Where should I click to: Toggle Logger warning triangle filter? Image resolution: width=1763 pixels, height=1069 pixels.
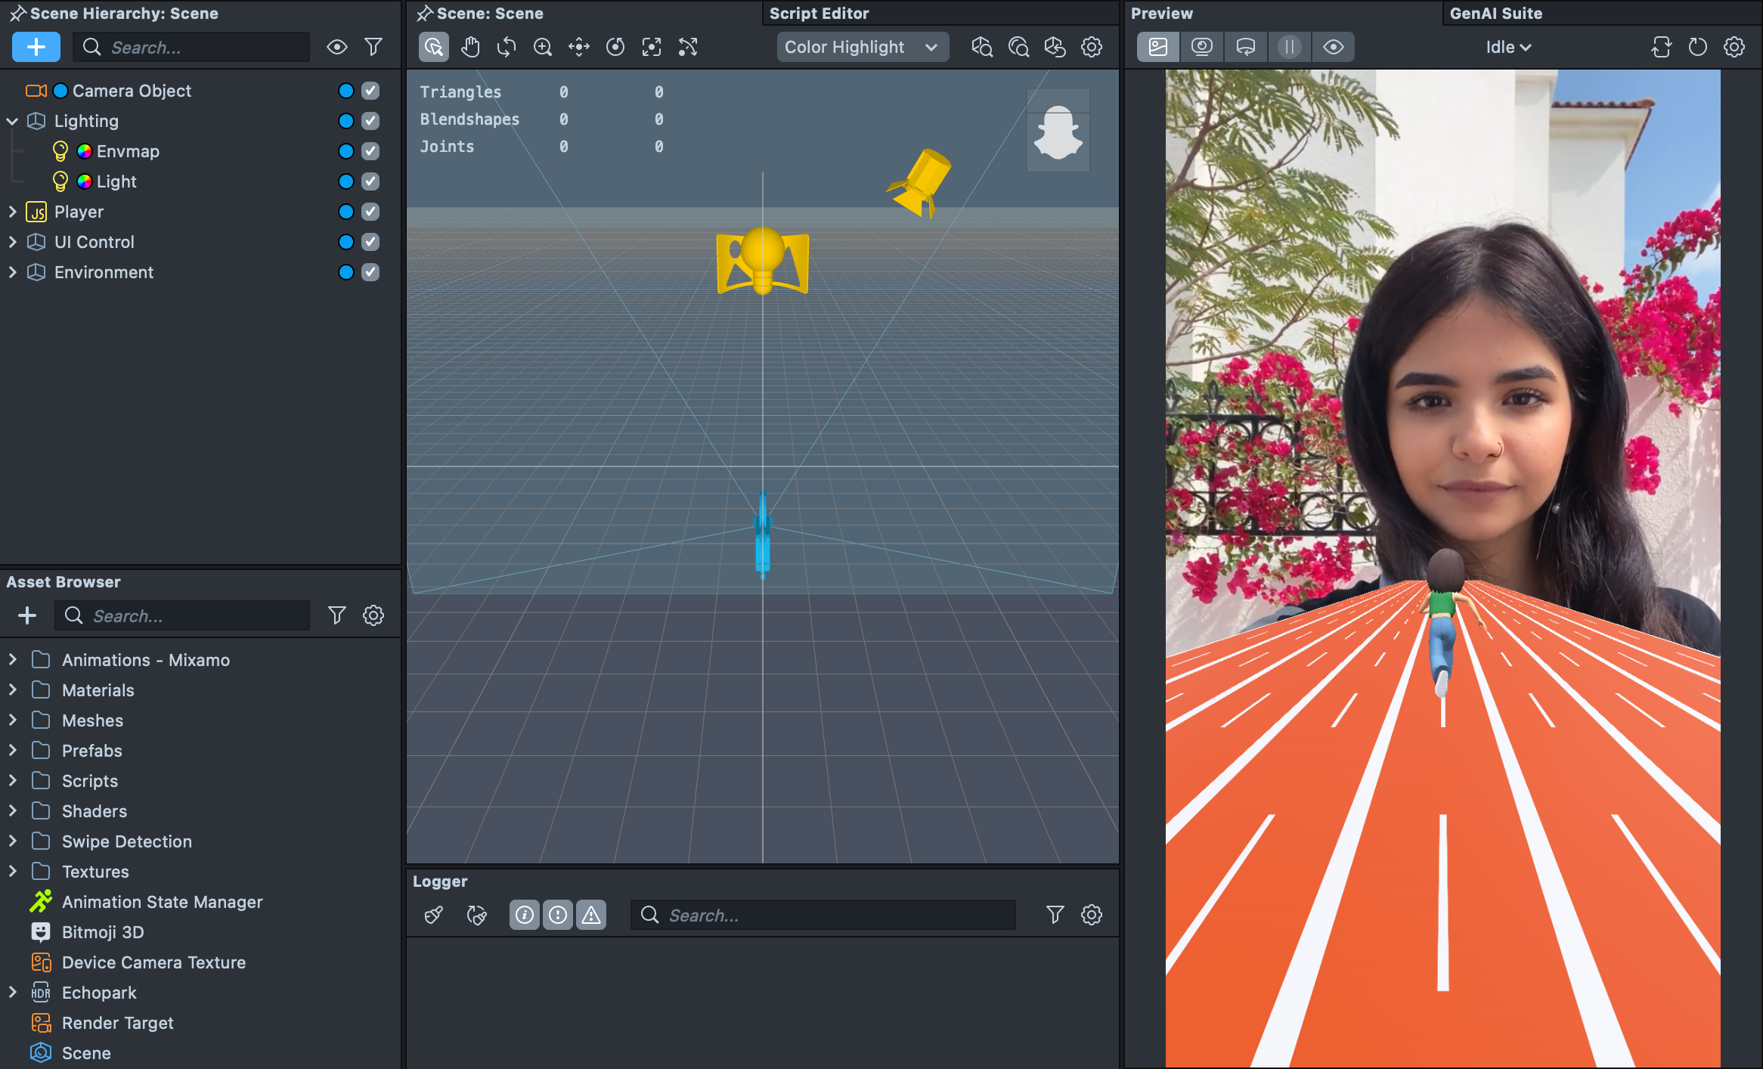point(591,915)
